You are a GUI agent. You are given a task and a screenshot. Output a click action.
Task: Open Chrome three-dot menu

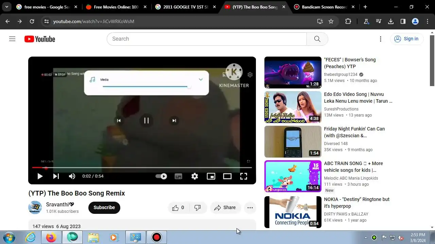tap(428, 21)
